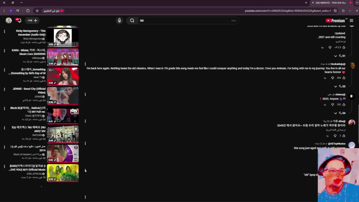Image resolution: width=359 pixels, height=202 pixels.
Task: Click the create video plus button
Action: pos(33,20)
